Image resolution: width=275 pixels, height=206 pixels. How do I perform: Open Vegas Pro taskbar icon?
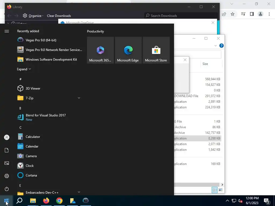point(86,201)
